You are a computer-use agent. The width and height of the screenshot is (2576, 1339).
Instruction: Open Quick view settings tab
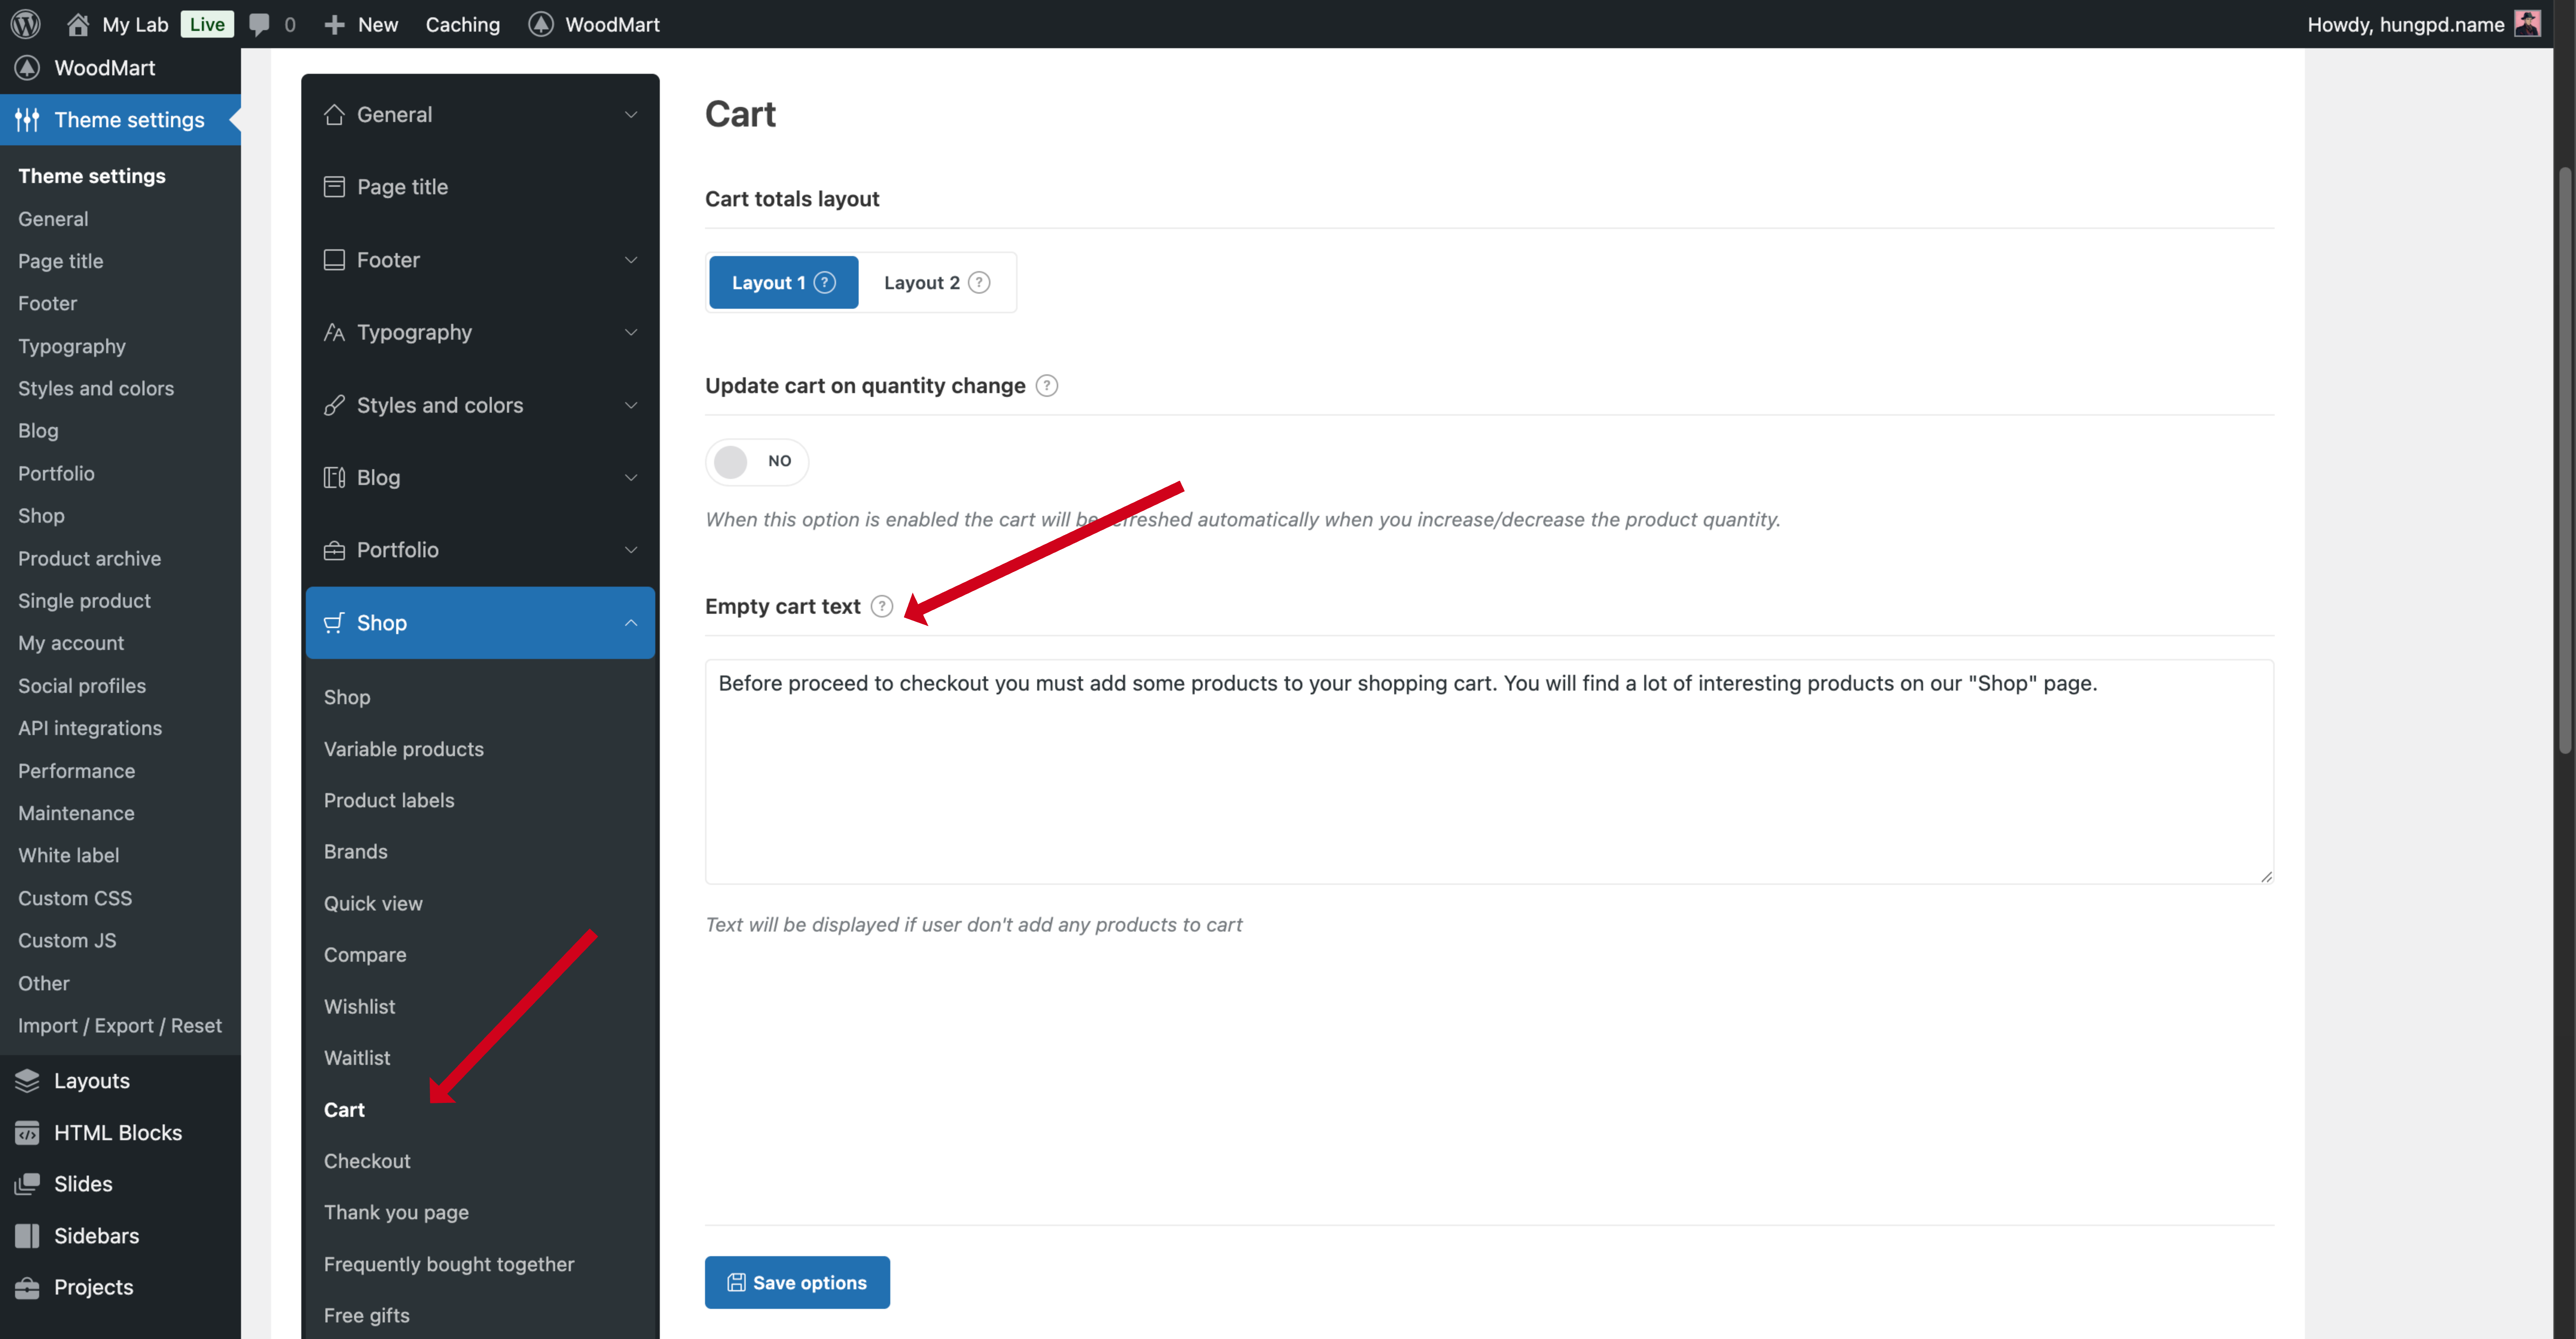pos(373,904)
